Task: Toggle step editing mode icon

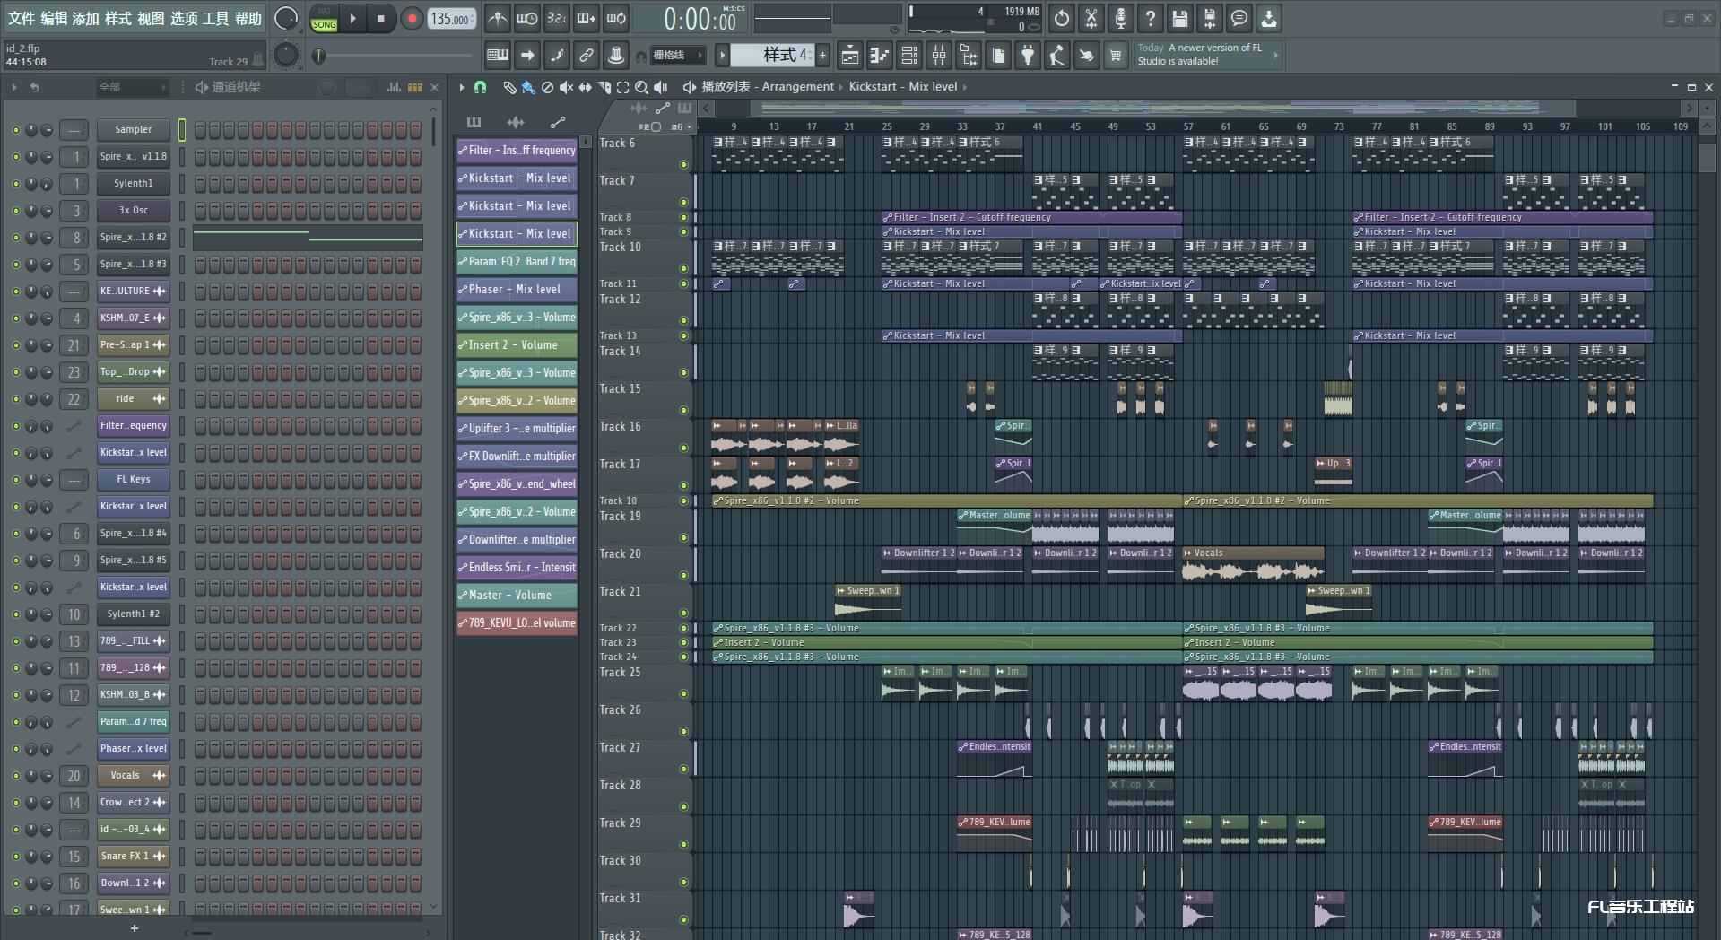Action: pos(557,56)
